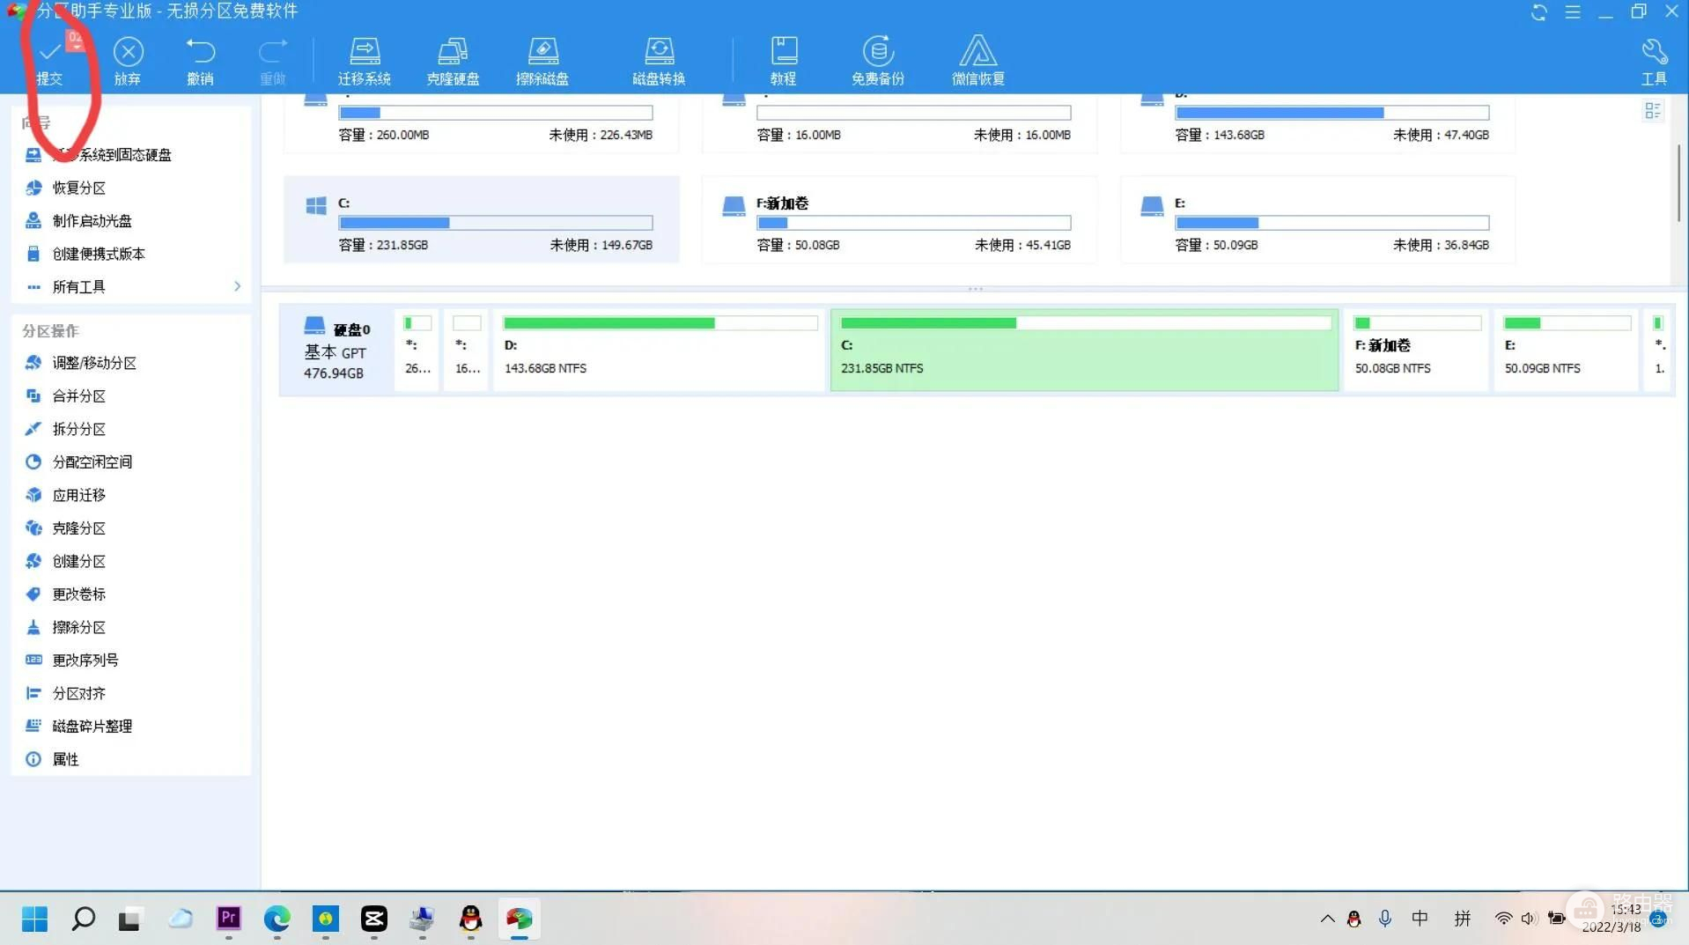This screenshot has width=1689, height=945.
Task: Select the small 16… partition block in disk map
Action: (x=467, y=350)
